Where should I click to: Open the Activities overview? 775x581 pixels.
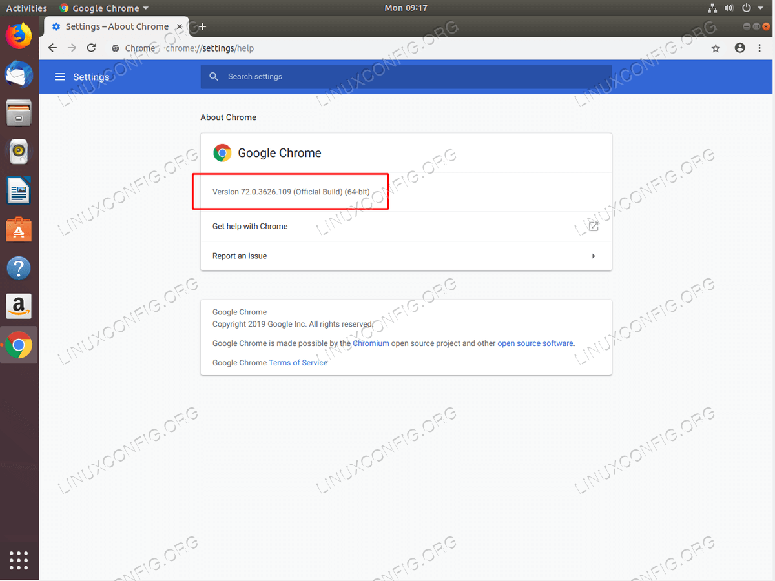[x=26, y=8]
